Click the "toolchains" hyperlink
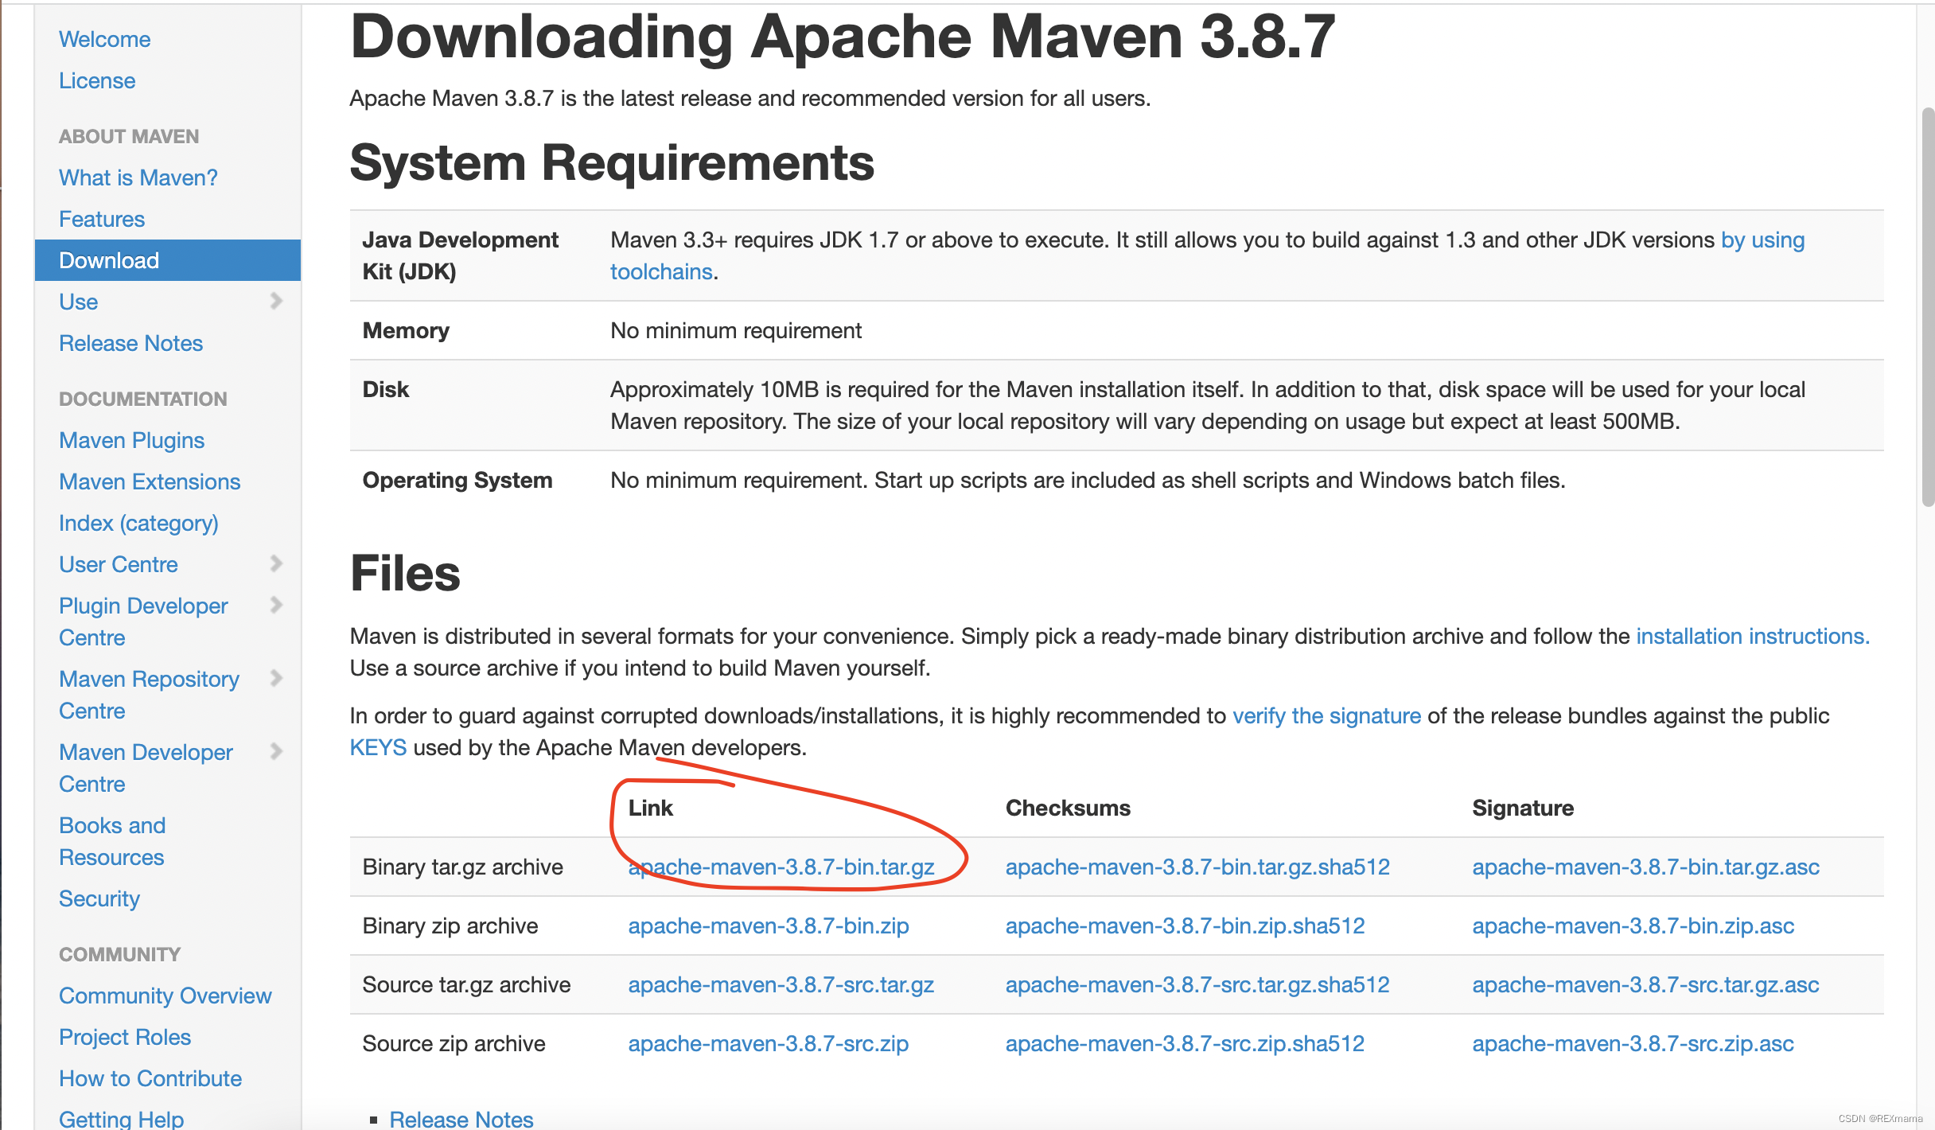The height and width of the screenshot is (1130, 1935). point(660,271)
